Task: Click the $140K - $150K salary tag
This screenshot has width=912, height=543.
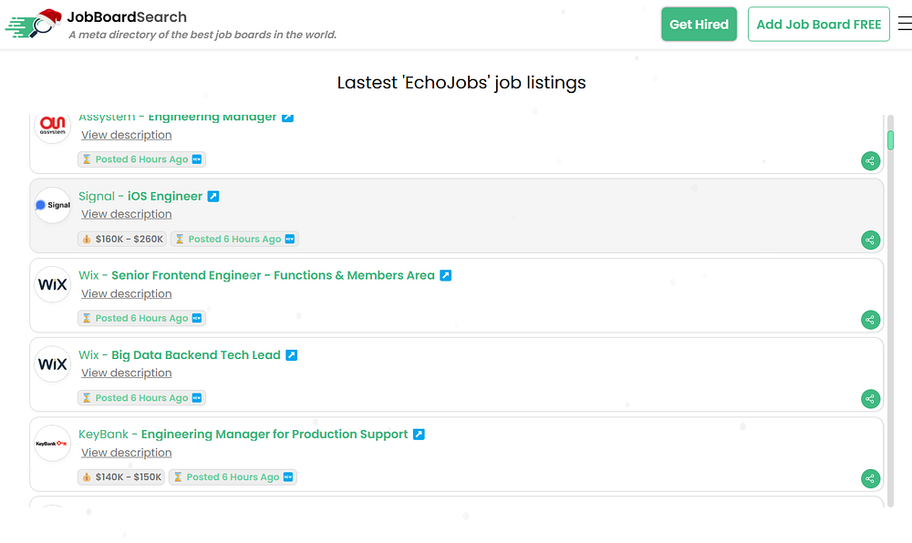Action: (121, 477)
